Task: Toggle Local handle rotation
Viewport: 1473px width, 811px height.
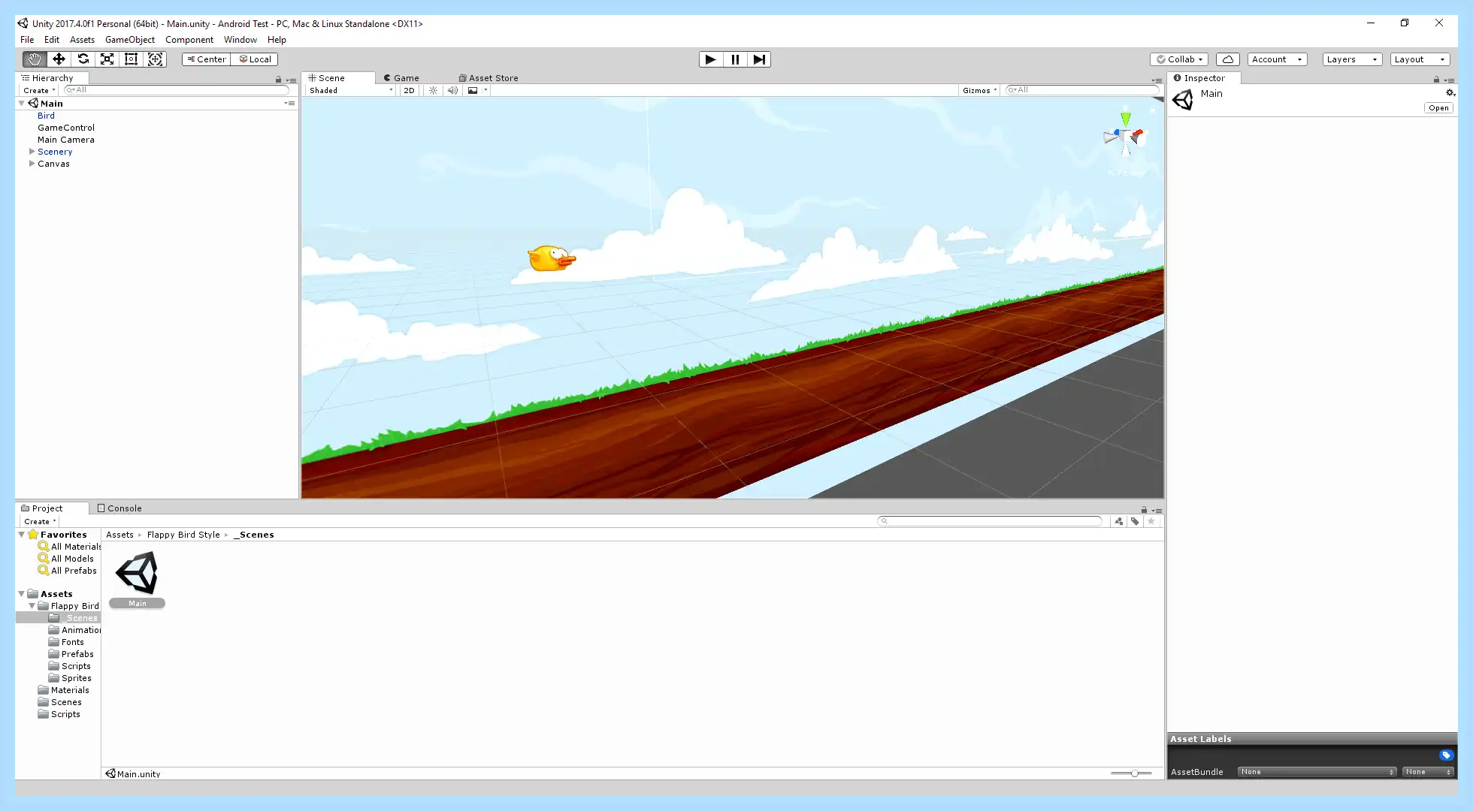Action: point(255,59)
